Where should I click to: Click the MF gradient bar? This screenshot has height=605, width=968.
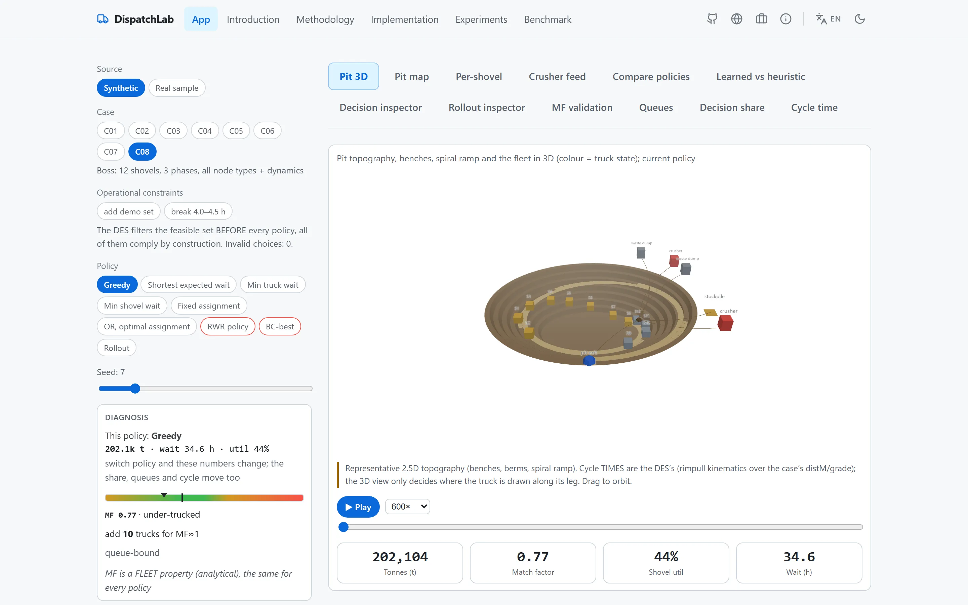(204, 497)
